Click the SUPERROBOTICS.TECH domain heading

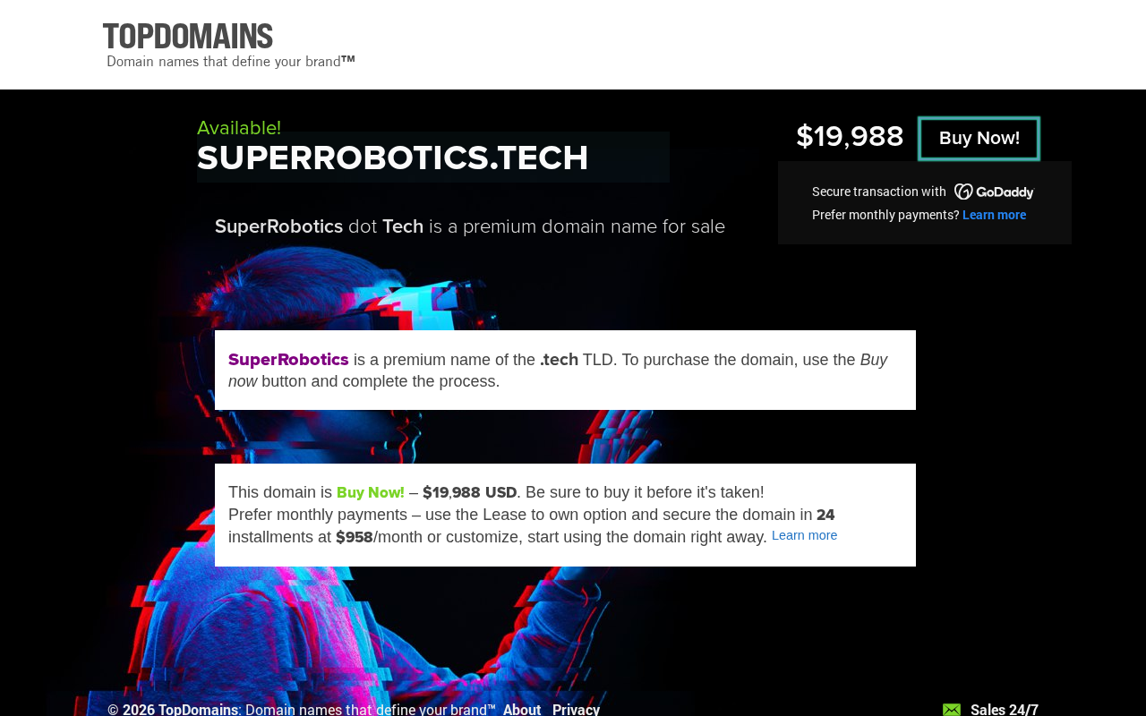pos(392,158)
